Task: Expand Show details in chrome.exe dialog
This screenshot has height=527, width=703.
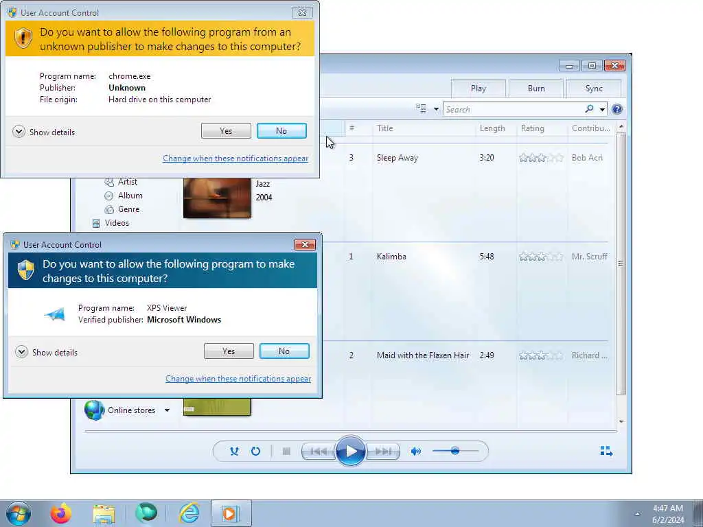Action: pos(44,132)
